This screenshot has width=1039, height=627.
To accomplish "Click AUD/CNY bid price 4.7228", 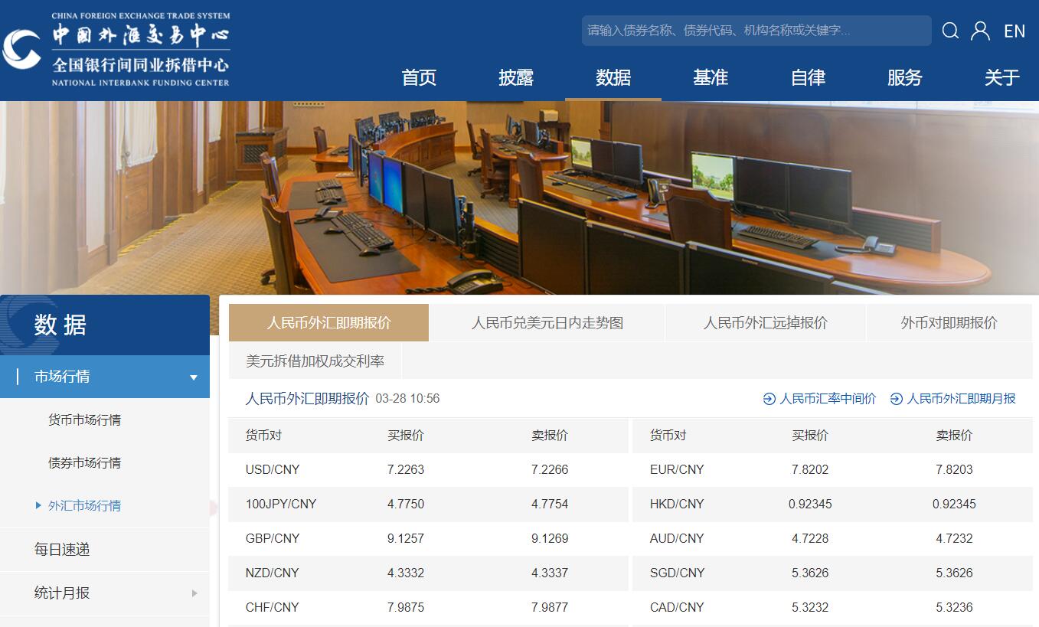I will click(810, 538).
